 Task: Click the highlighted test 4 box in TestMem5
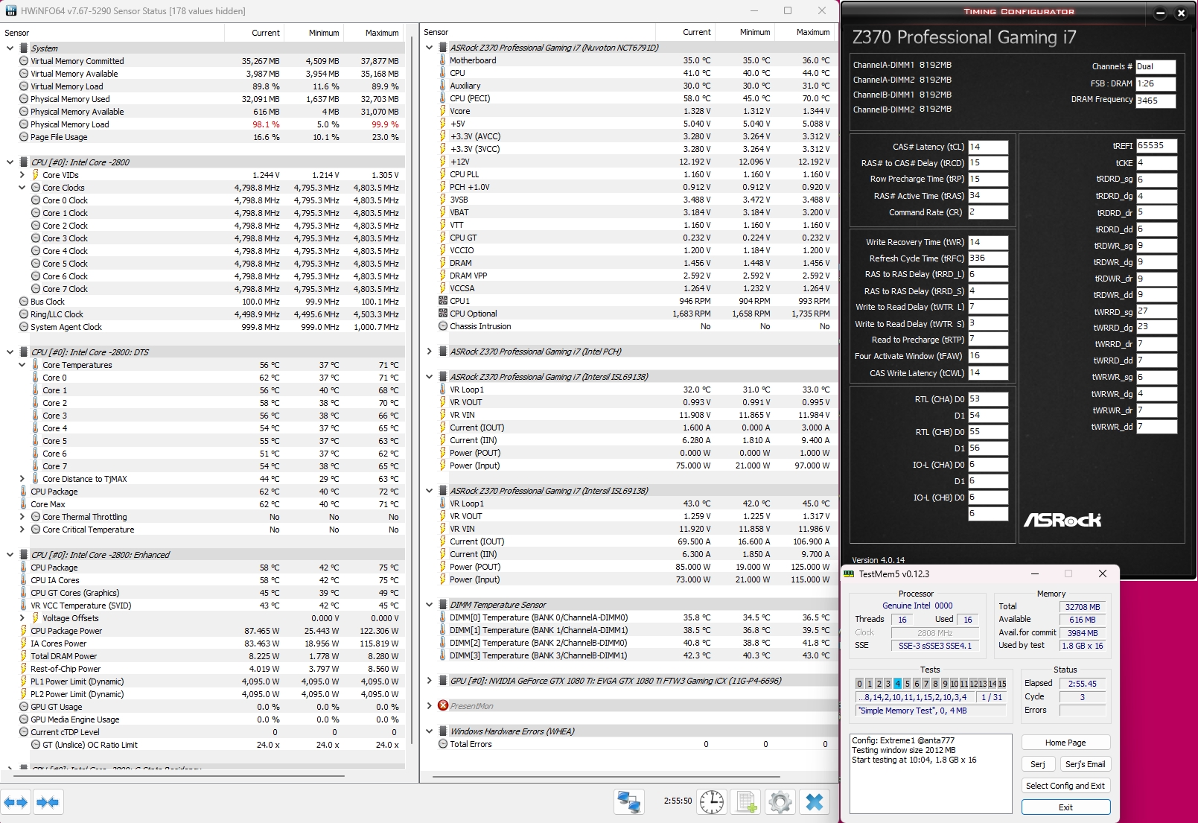(x=897, y=684)
